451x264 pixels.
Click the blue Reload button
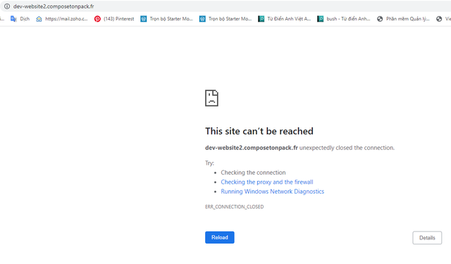[x=220, y=237]
